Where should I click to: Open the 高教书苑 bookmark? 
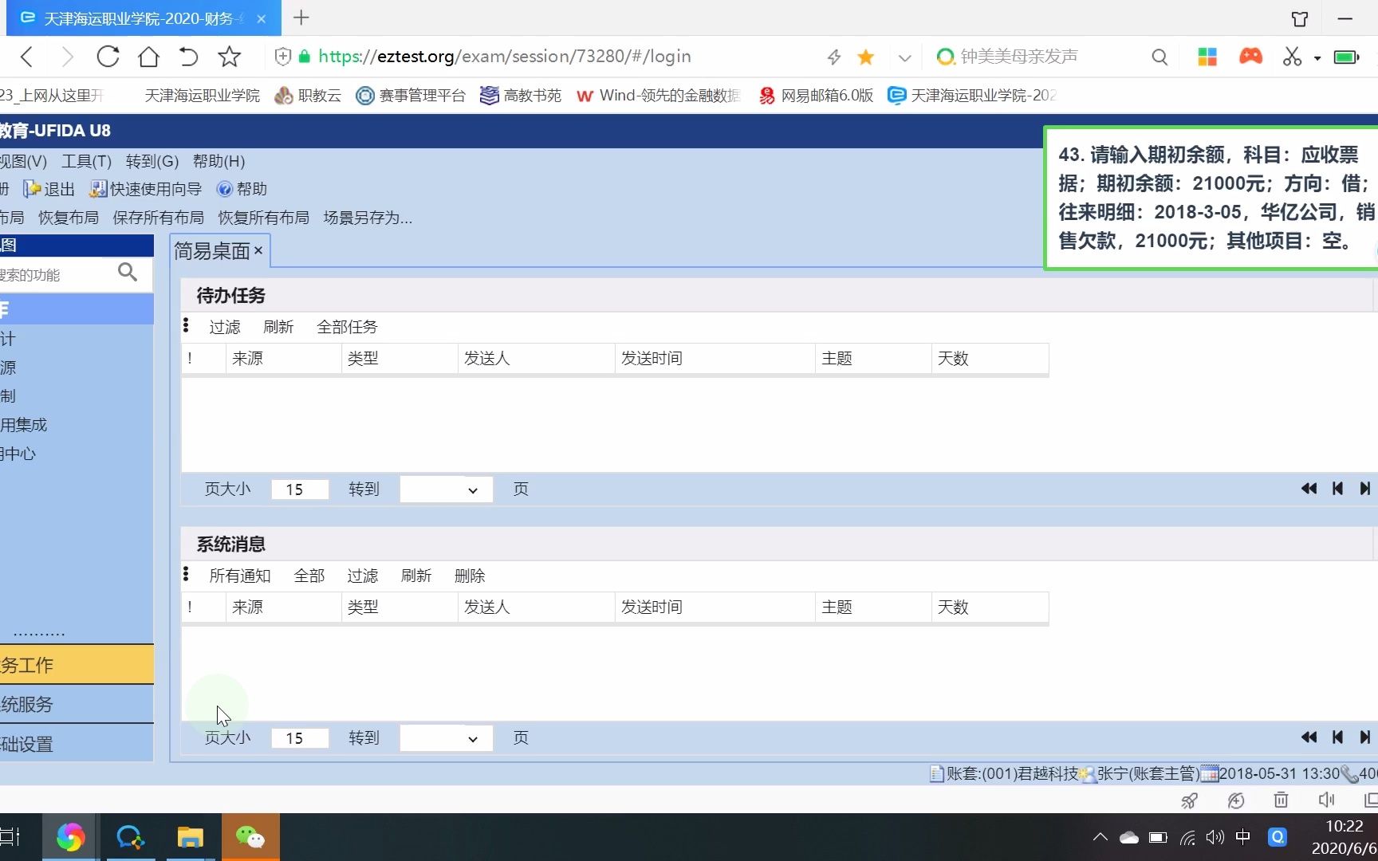[521, 96]
